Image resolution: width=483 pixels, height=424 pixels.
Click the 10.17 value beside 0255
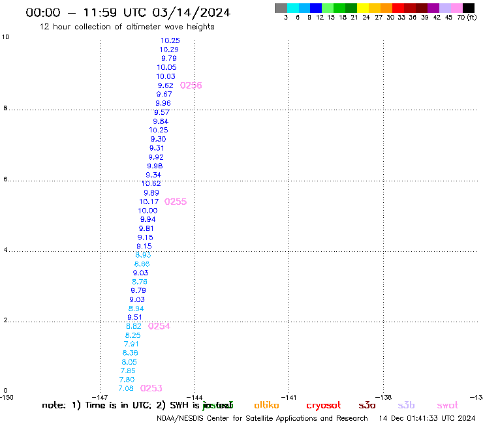[x=149, y=202]
